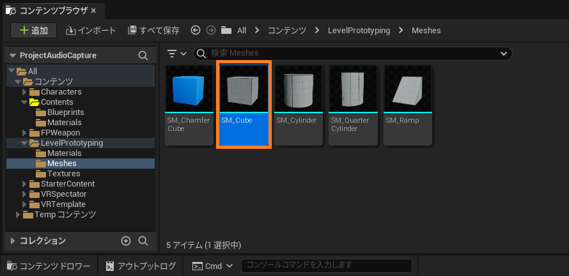Select All in the breadcrumb path
Viewport: 569px width, 276px height.
pyautogui.click(x=242, y=31)
